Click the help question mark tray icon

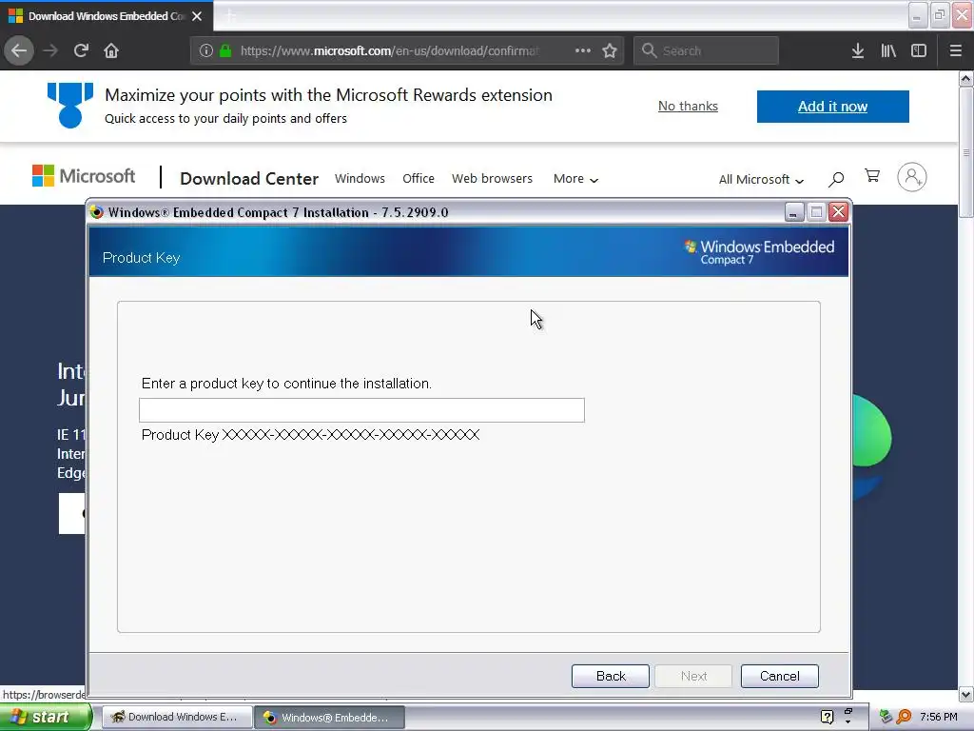[827, 717]
